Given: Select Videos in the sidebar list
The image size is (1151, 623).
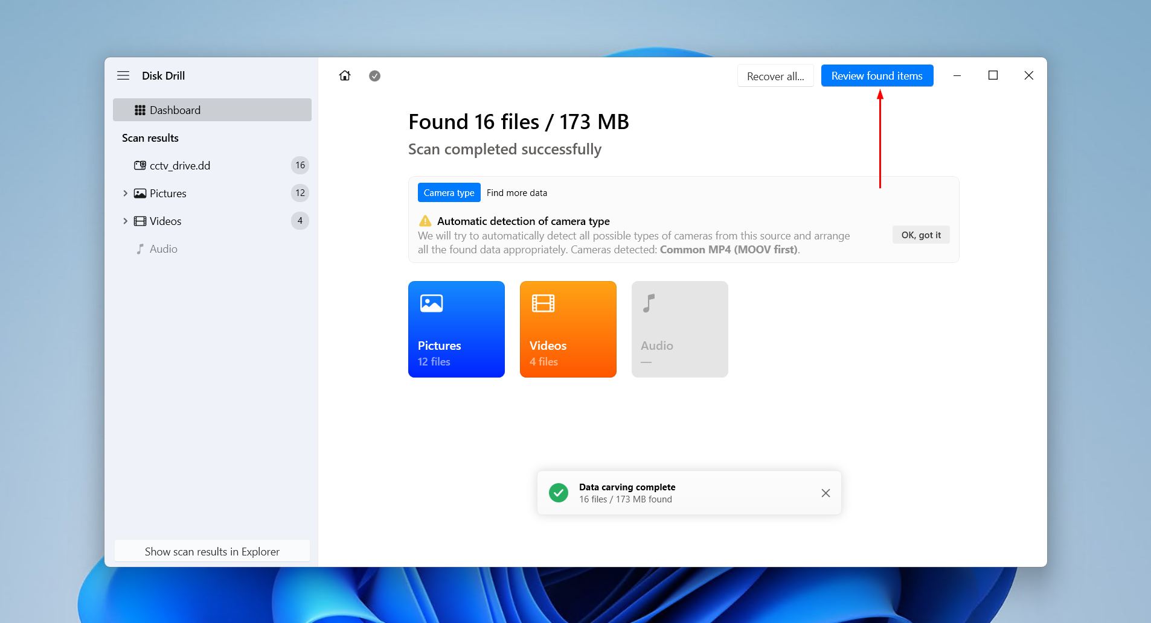Looking at the screenshot, I should 212,221.
